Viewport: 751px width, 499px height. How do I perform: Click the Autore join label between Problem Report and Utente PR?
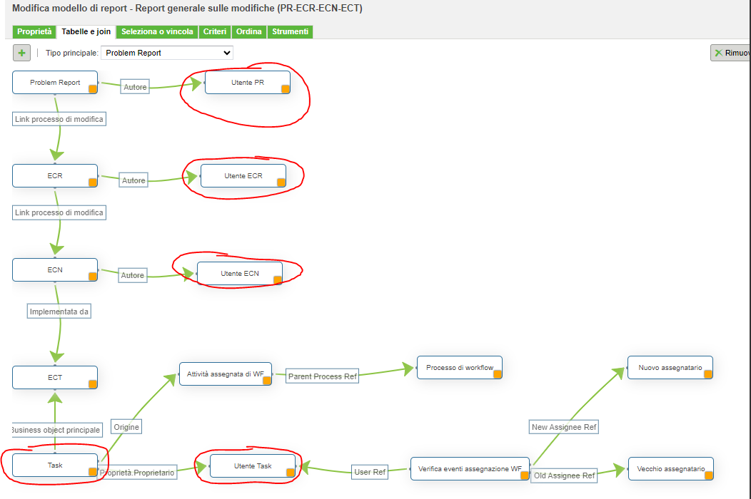[134, 86]
